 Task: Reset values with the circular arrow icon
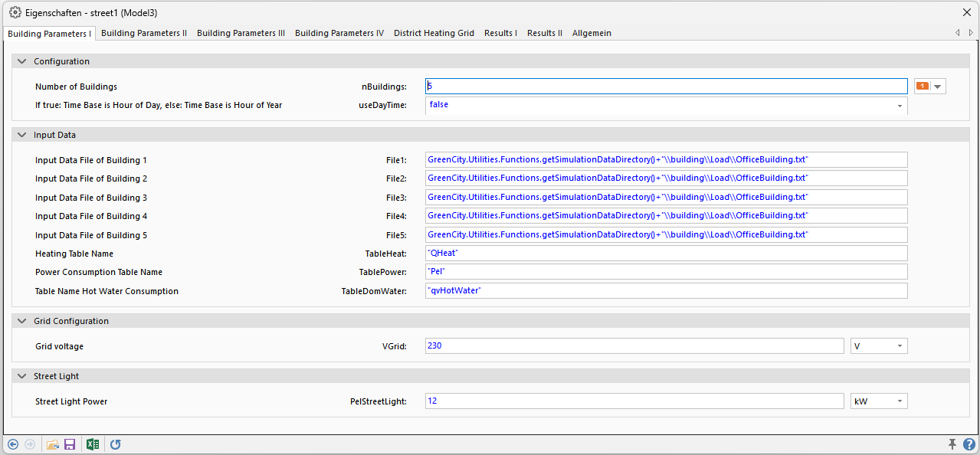click(x=115, y=444)
